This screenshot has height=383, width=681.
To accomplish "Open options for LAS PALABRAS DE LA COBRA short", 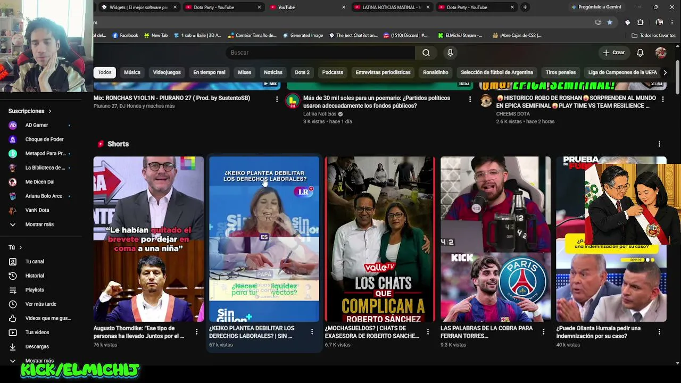I will point(543,331).
